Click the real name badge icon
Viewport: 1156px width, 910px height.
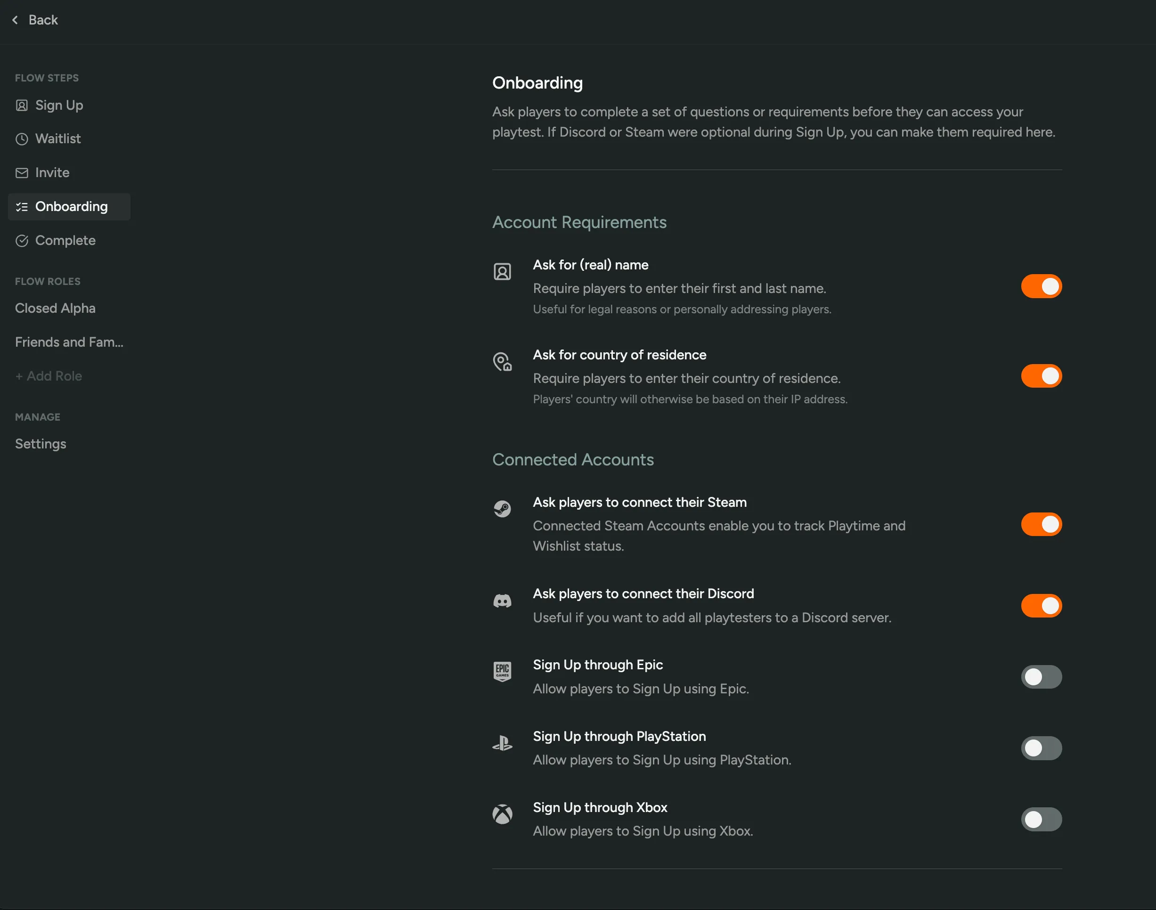tap(503, 272)
